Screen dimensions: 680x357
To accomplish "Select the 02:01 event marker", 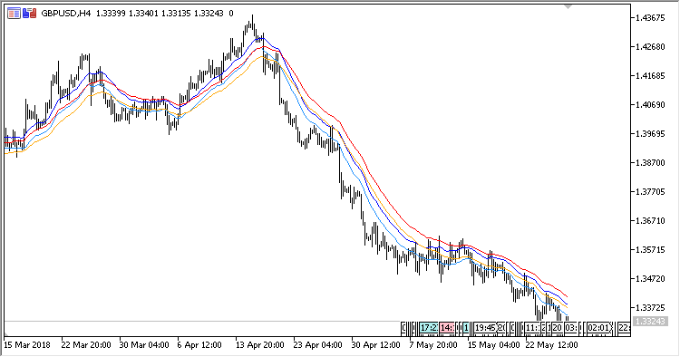I will pyautogui.click(x=598, y=328).
